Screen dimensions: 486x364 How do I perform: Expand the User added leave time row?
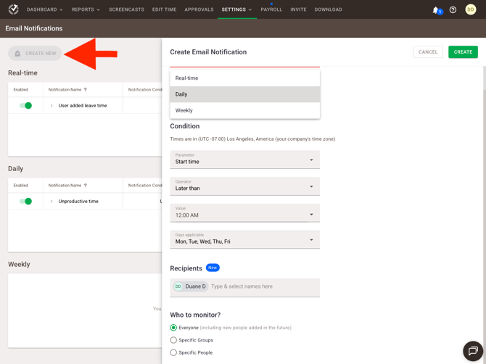[x=52, y=106]
